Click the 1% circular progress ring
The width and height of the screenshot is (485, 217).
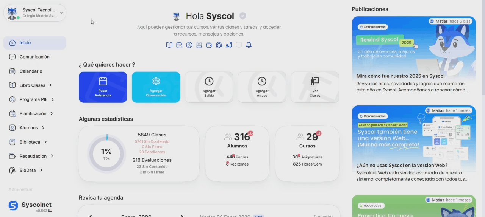pos(106,154)
